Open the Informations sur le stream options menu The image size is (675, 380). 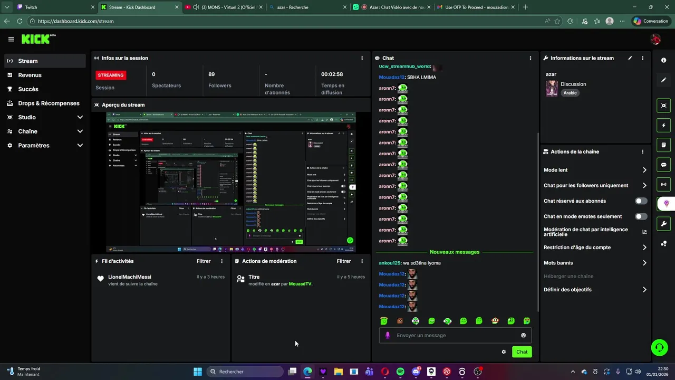point(642,58)
